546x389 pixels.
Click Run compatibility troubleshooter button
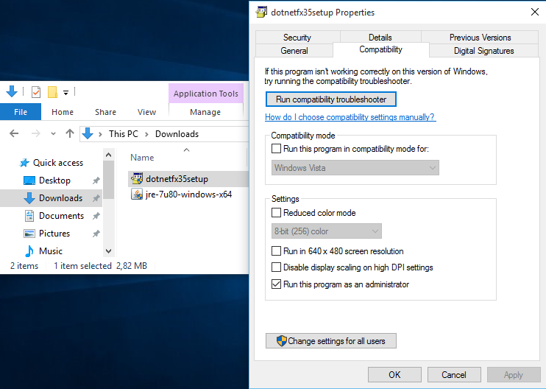[331, 99]
